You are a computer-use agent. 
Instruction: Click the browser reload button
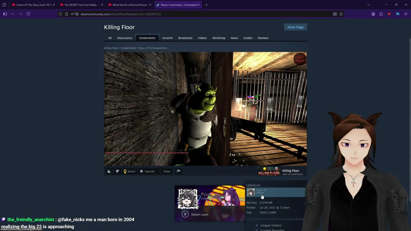tap(28, 14)
